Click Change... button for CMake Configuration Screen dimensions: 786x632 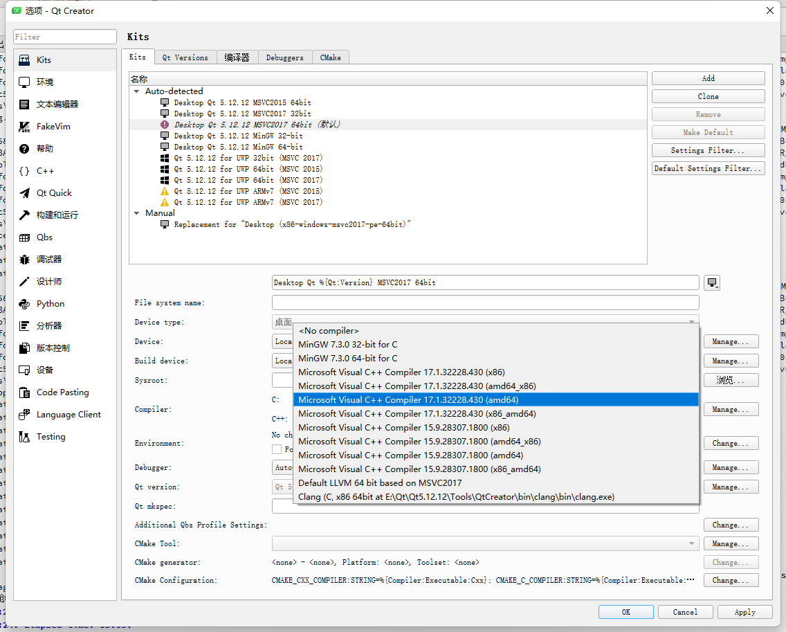click(x=731, y=580)
